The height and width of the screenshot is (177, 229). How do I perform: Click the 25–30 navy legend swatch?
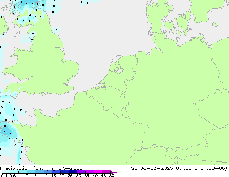click(73, 172)
